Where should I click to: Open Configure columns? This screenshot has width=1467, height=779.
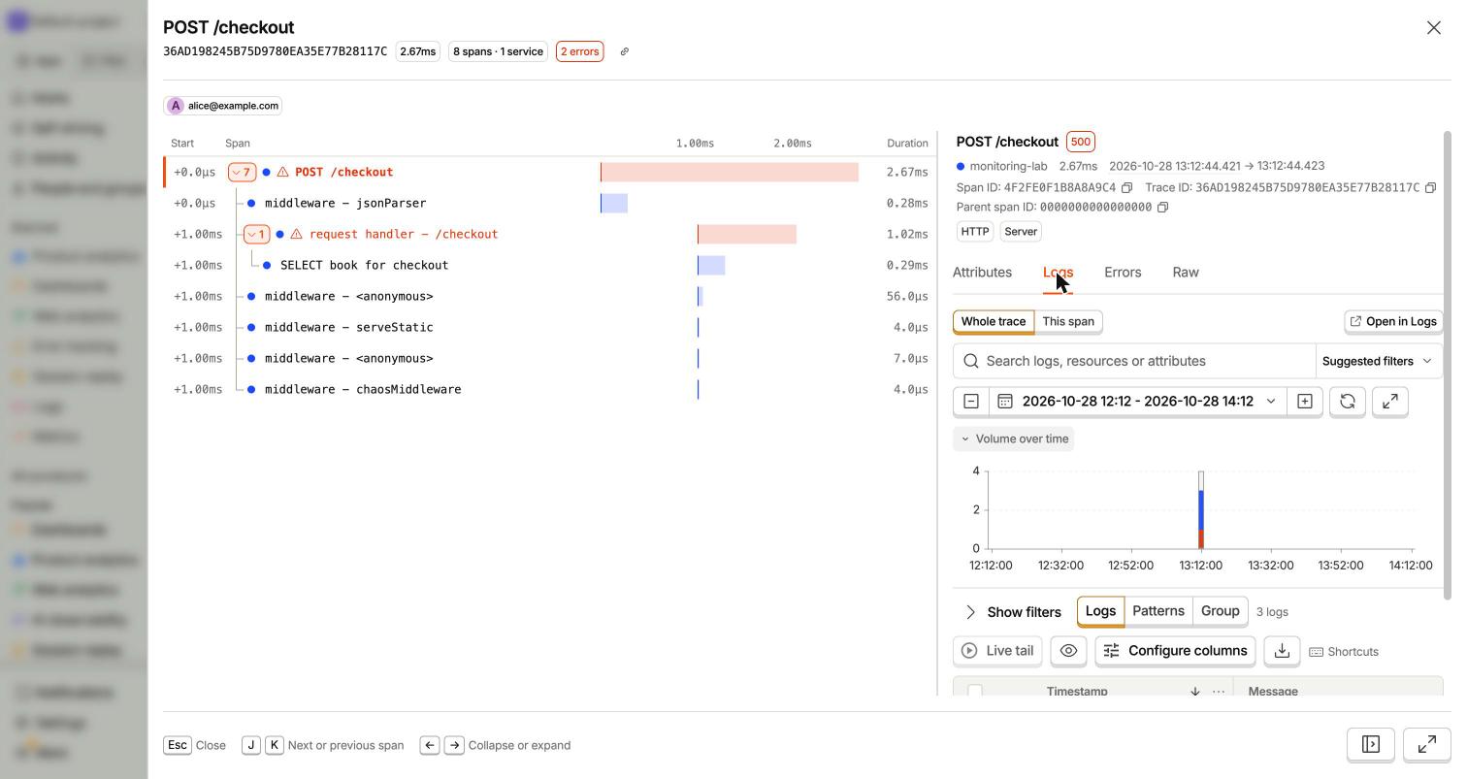tap(1175, 651)
